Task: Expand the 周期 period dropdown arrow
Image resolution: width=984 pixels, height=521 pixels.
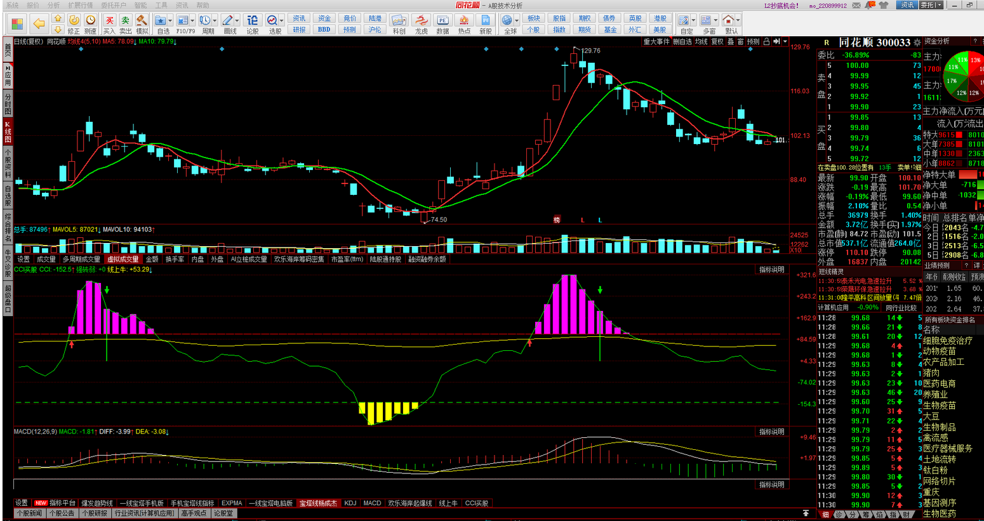Action: pos(216,20)
